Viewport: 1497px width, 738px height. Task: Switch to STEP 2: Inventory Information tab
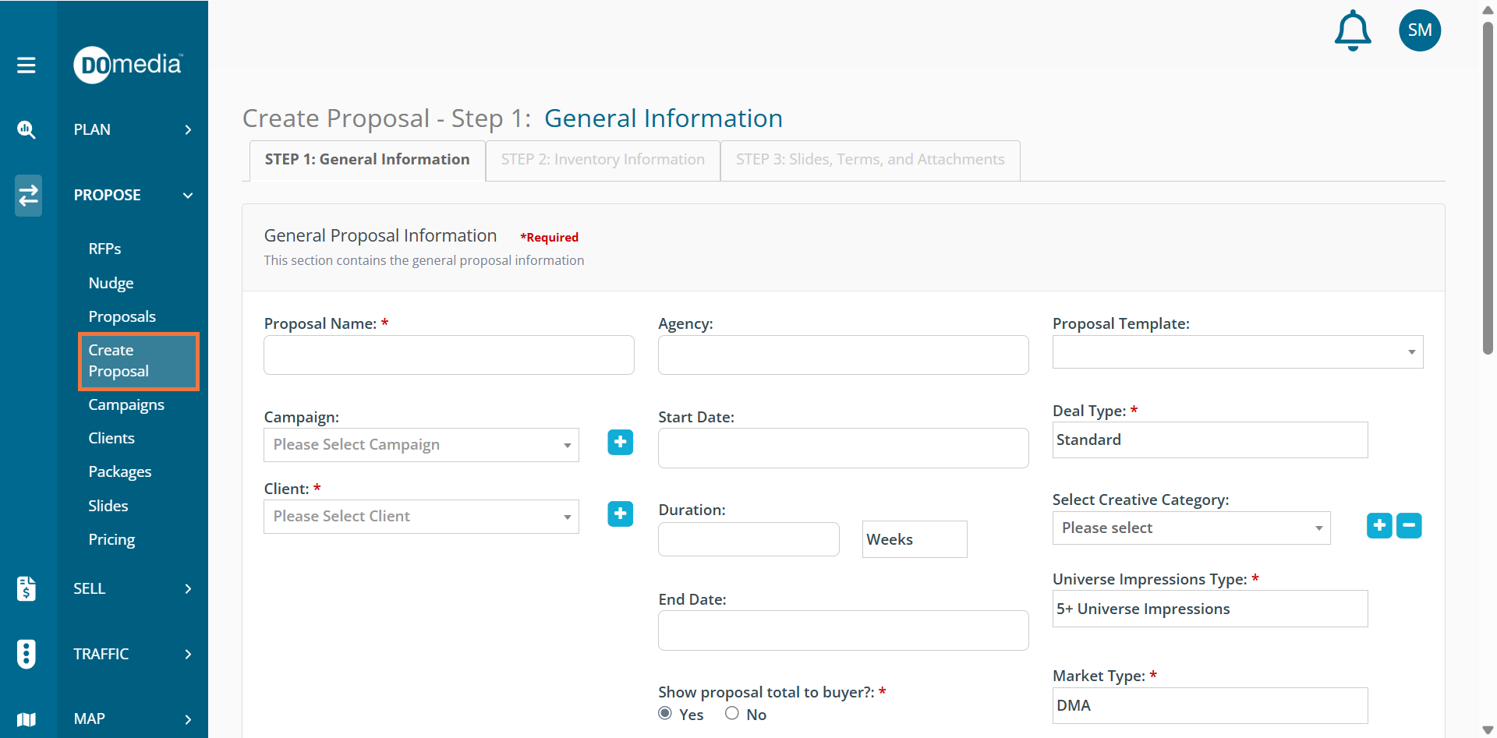pos(603,160)
